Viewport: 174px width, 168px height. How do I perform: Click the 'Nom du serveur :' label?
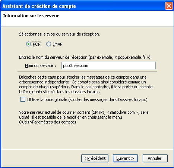point(41,65)
